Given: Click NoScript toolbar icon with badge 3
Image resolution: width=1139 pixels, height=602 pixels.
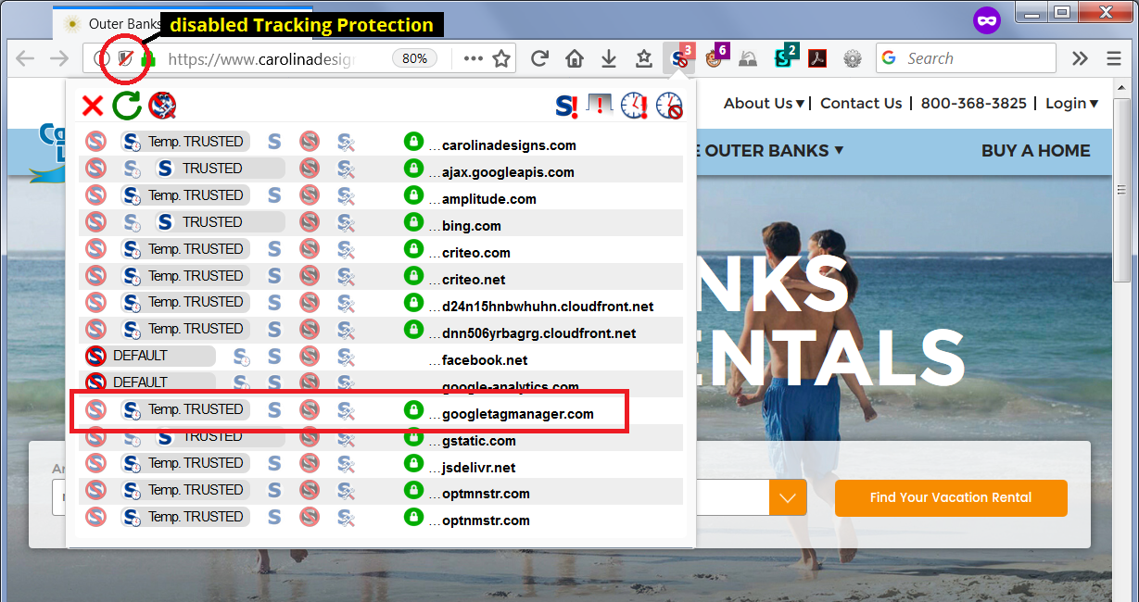Looking at the screenshot, I should tap(680, 58).
